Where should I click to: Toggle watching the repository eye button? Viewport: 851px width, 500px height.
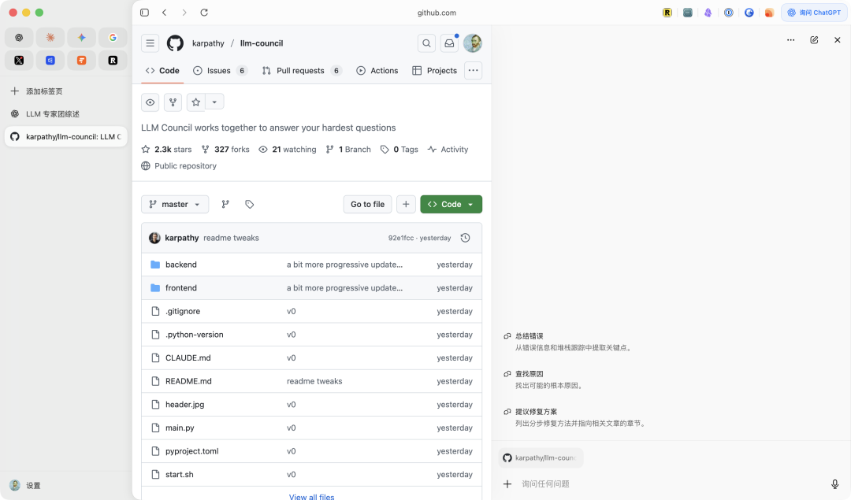click(x=151, y=102)
